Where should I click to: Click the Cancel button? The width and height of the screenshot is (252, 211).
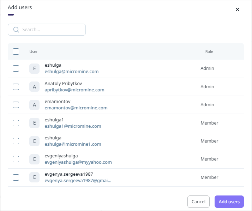coord(198,201)
